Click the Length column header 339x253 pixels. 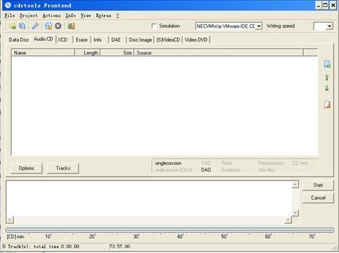click(x=87, y=53)
